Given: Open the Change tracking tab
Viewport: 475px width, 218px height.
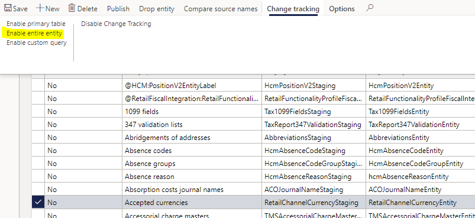Looking at the screenshot, I should tap(293, 9).
